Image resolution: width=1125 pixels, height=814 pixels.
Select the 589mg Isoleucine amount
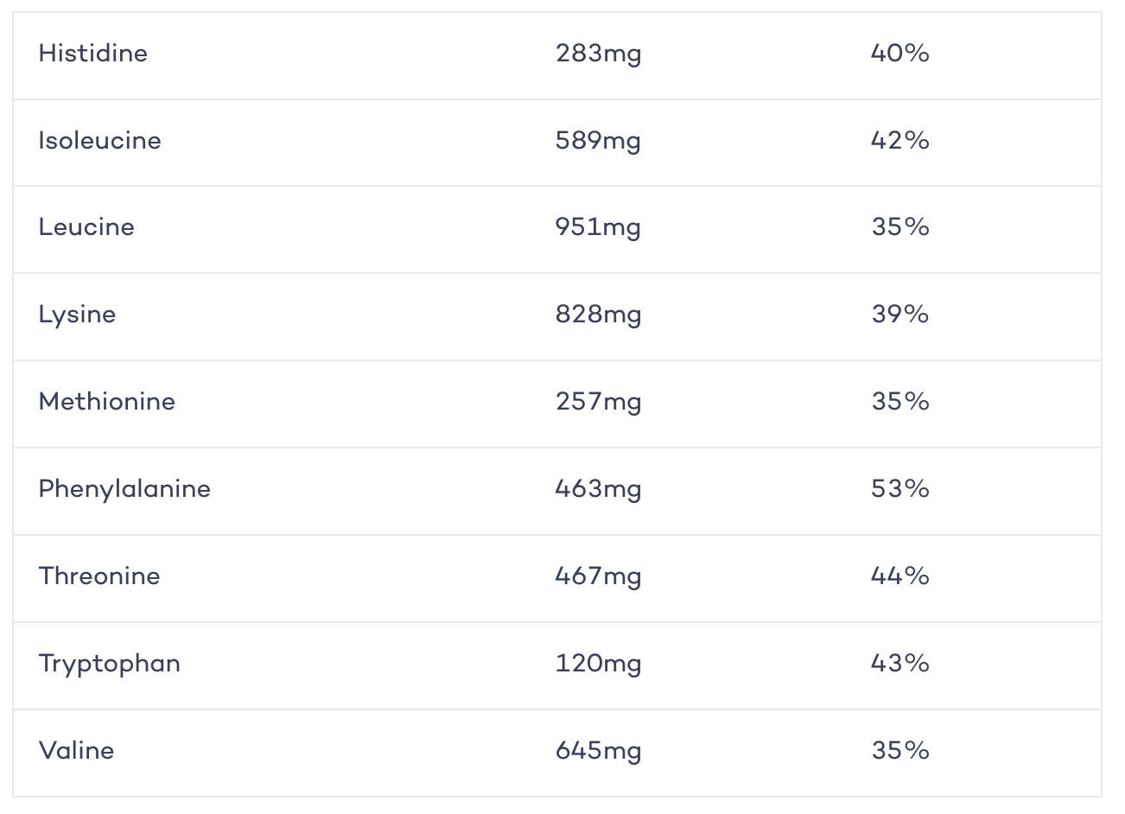(x=599, y=141)
